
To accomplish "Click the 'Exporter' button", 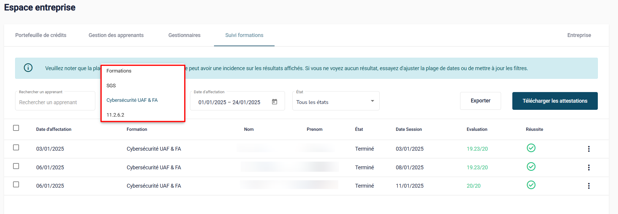I will [480, 101].
